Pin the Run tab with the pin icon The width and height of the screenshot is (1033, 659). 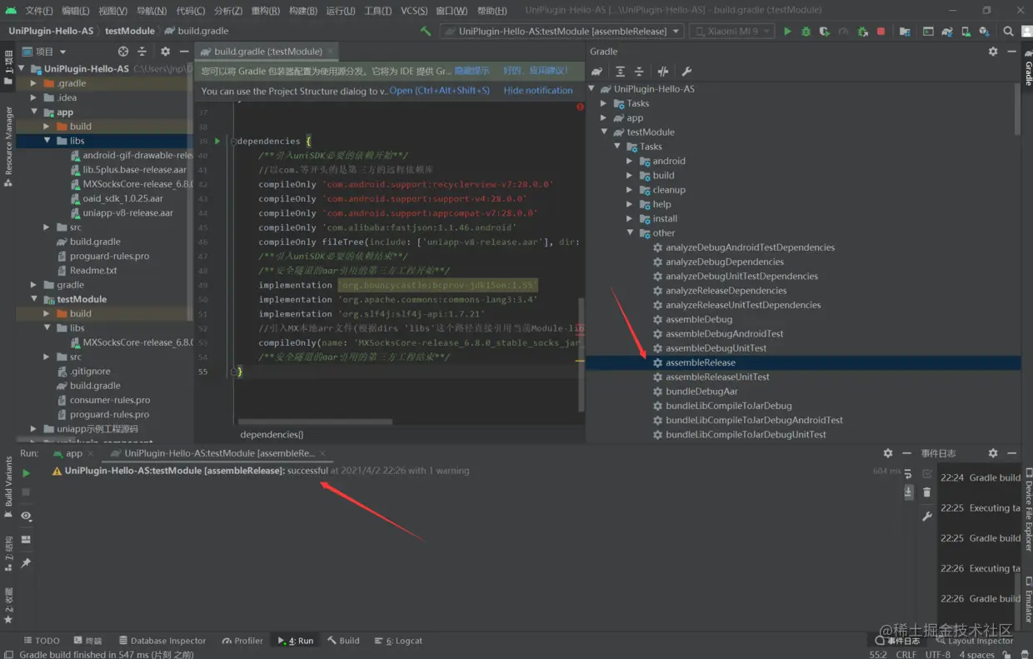click(26, 563)
